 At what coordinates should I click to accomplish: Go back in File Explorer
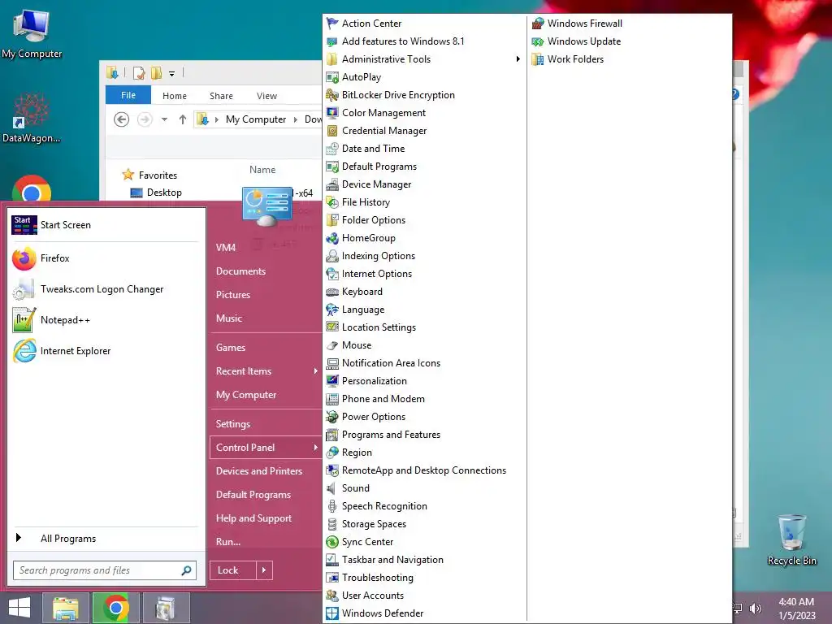point(122,119)
